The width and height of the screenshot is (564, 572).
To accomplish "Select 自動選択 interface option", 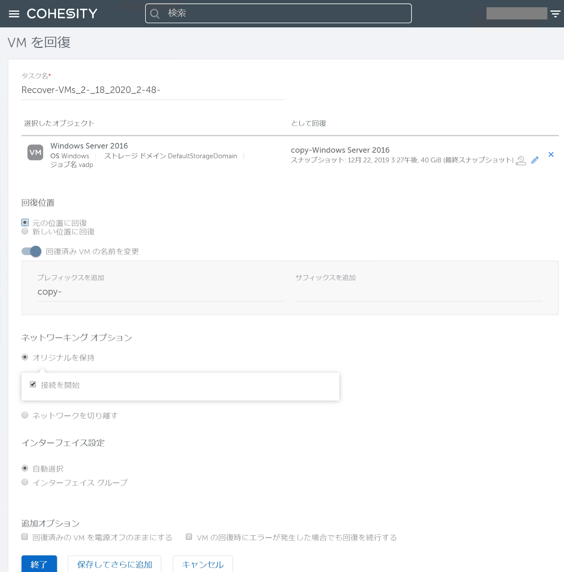I will tap(25, 468).
